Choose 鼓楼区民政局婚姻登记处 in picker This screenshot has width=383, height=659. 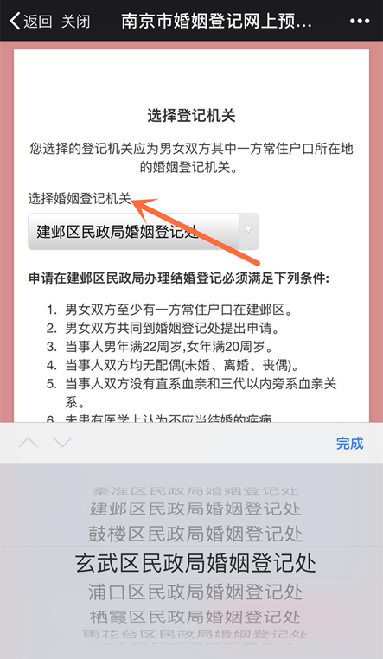point(195,534)
